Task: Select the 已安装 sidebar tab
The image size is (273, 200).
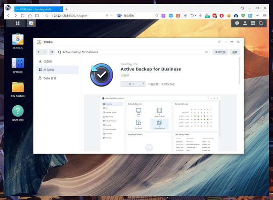Action: pyautogui.click(x=57, y=61)
